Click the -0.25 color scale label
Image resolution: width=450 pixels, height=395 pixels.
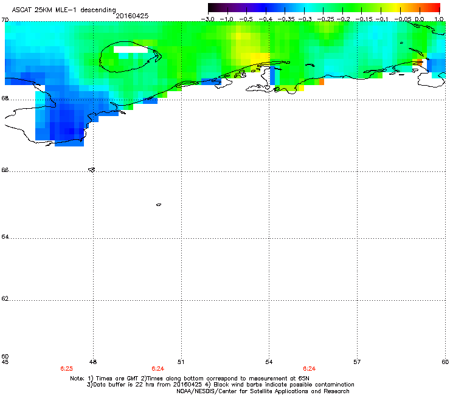click(325, 19)
